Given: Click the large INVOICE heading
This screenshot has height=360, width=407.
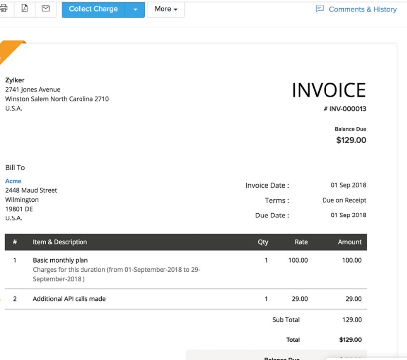Looking at the screenshot, I should (328, 90).
